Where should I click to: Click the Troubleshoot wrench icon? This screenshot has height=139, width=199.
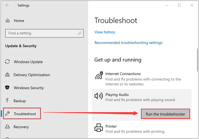[x=7, y=114]
